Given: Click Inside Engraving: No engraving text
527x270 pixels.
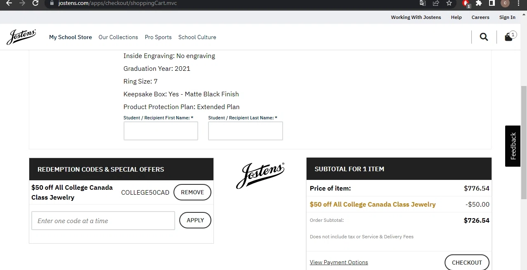Looking at the screenshot, I should (169, 56).
